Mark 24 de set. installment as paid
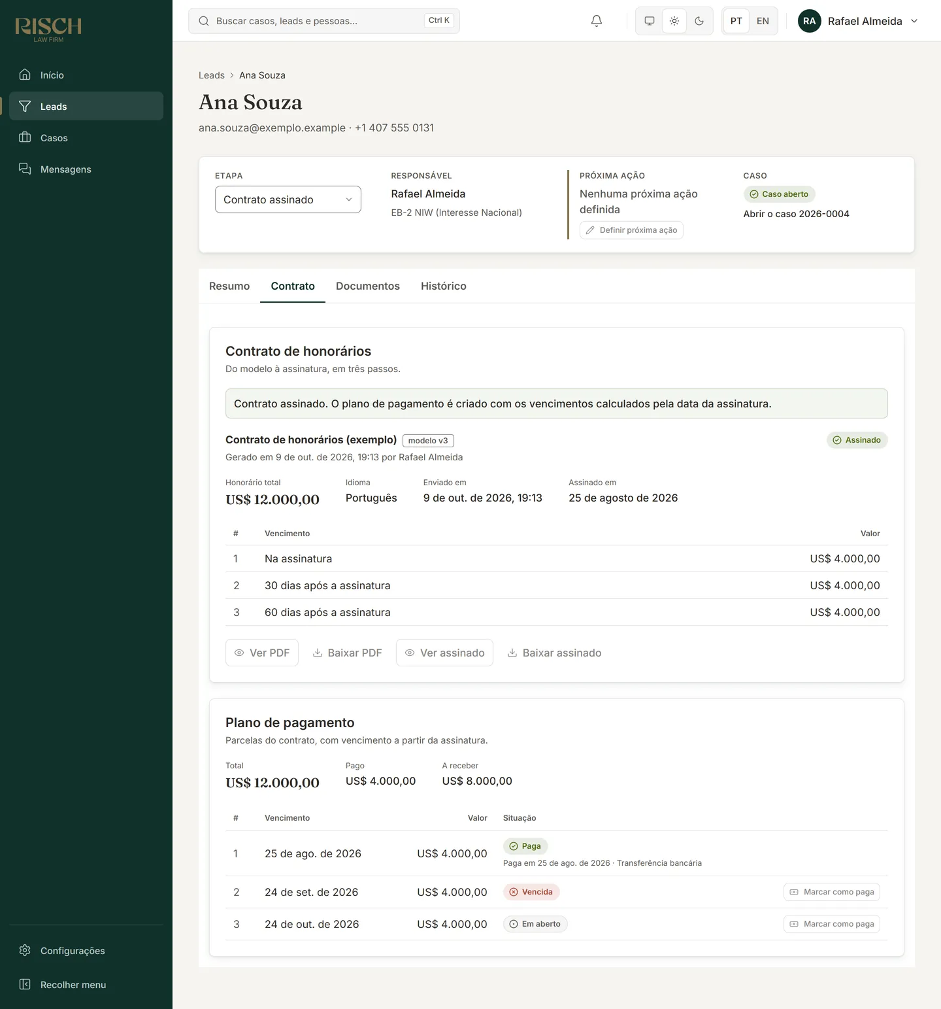Viewport: 941px width, 1009px height. (x=832, y=892)
